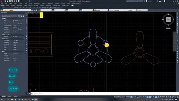
Task: Click the Position X value field
Action: coord(18,40)
